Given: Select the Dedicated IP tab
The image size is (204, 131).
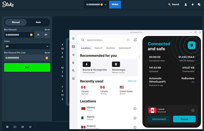Looking at the screenshot, I should 125,48.
